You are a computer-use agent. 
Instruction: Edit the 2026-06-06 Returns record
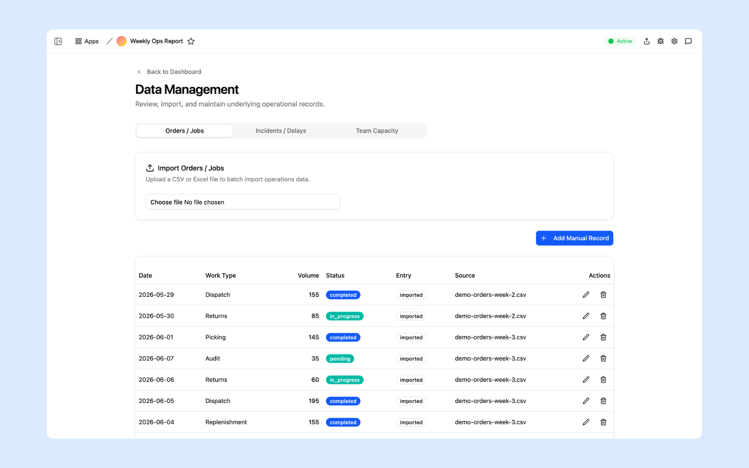coord(586,380)
